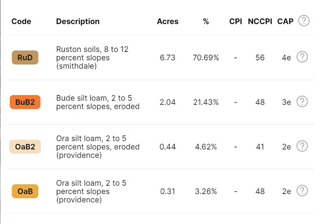Click the percent column header

click(x=206, y=21)
